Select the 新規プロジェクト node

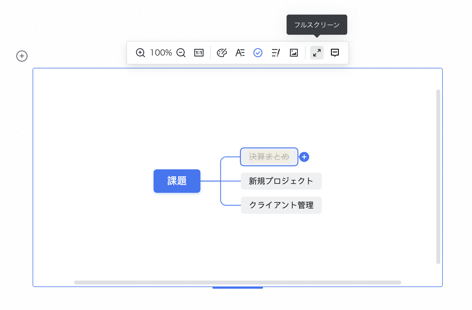click(281, 181)
